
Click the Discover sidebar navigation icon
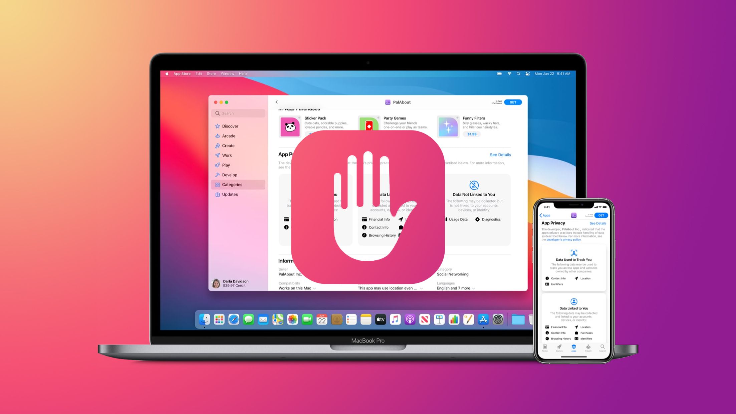217,126
